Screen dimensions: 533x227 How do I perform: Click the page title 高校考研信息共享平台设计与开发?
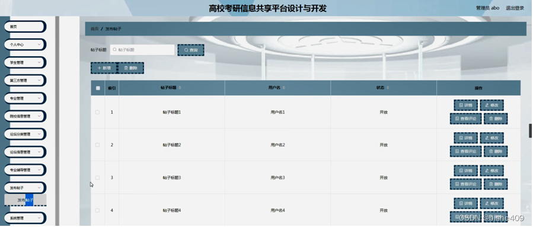(267, 8)
